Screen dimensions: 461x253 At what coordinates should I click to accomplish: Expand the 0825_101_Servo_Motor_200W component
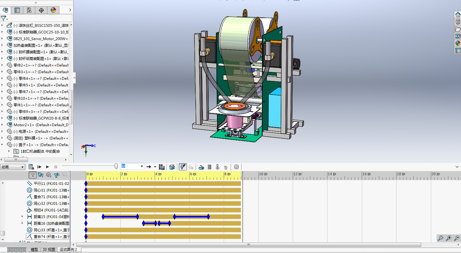tap(2, 39)
